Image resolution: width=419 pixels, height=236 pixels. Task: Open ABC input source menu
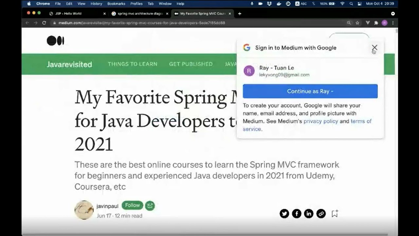301,4
